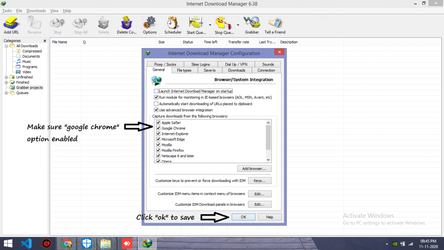Open Google Chrome from the taskbar

67,243
